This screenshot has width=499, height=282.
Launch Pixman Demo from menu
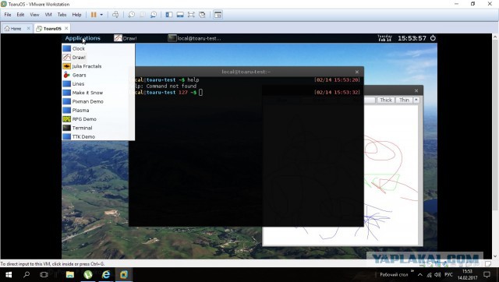click(98, 101)
